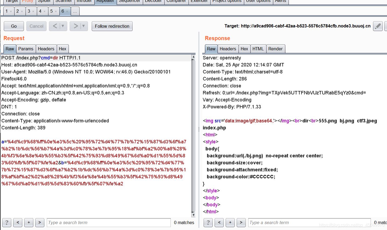
Task: Click X-Powered-By: PHP/7.1.33 line
Action: (232, 107)
